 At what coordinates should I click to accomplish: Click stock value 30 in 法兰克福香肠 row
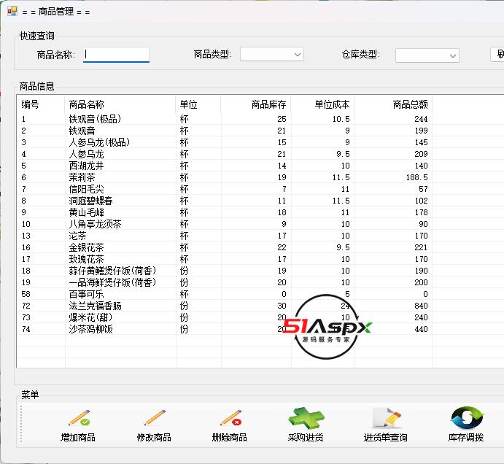(282, 306)
